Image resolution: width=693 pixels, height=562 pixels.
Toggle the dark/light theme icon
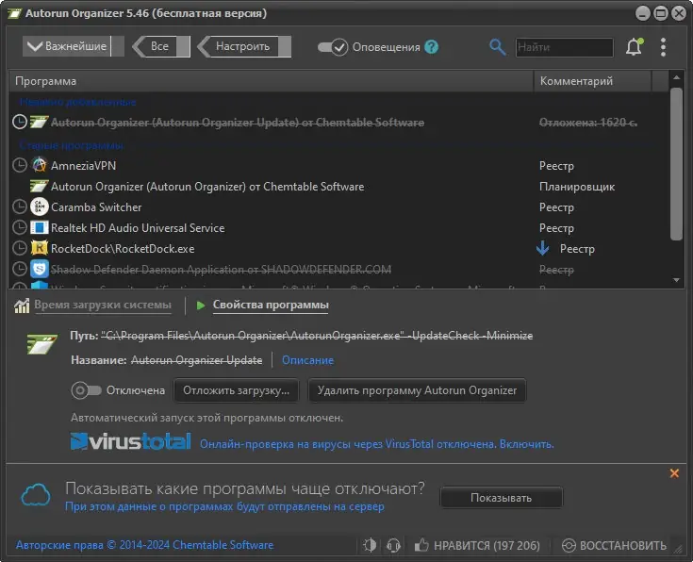370,545
